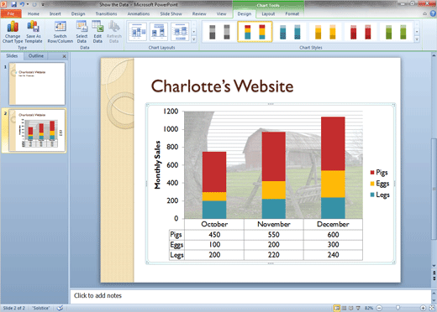
Task: Open Change Chart Type dialog
Action: coord(13,32)
